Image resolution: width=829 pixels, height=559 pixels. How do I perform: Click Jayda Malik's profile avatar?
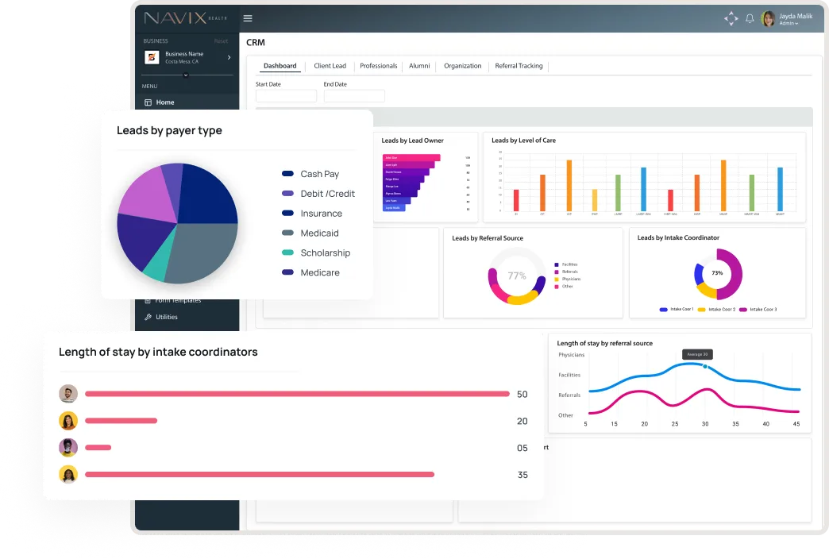point(768,18)
